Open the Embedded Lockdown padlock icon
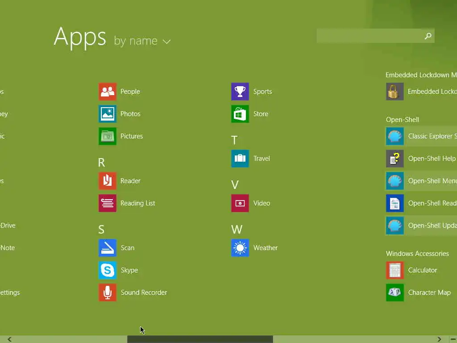 pos(395,92)
